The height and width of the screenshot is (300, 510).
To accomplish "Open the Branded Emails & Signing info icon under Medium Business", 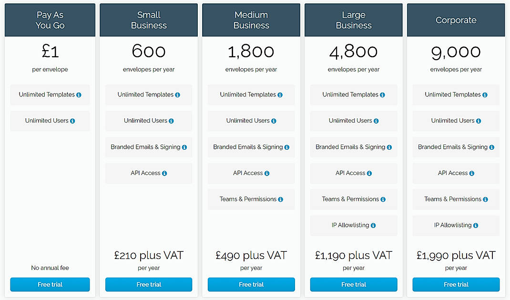I will point(287,147).
